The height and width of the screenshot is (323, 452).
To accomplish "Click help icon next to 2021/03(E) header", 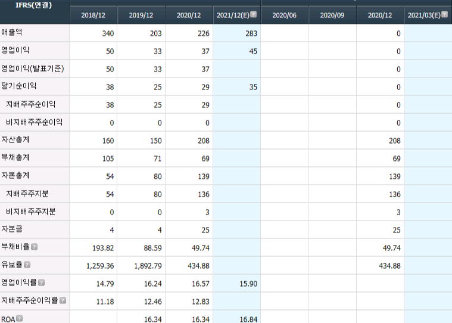I will [x=444, y=14].
